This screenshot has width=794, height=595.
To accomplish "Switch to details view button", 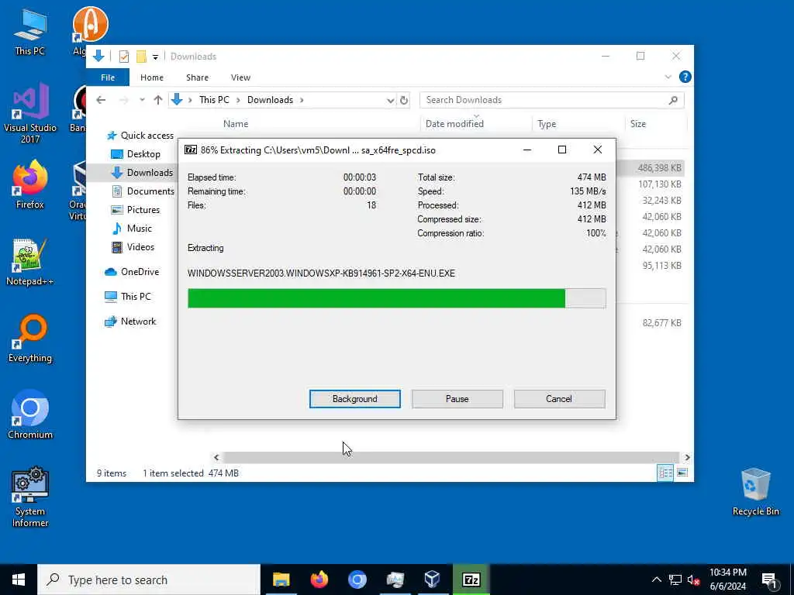I will pyautogui.click(x=665, y=473).
